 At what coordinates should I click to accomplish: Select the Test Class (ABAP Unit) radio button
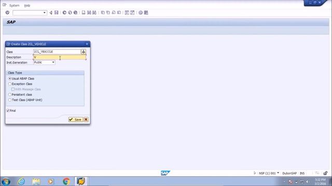10,100
